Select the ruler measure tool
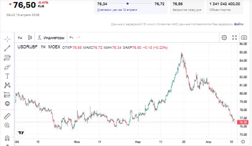Image resolution: width=252 pixels, height=146 pixels. point(7,116)
